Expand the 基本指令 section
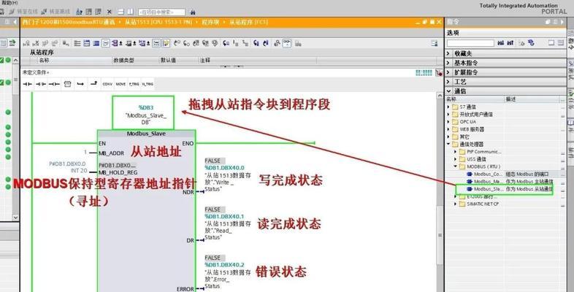Screen dimensions: 574x292 (x=449, y=63)
